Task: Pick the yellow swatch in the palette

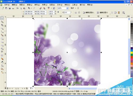Action: [132, 53]
